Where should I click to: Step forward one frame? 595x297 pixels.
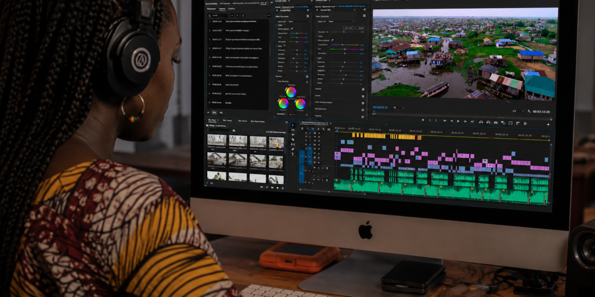(465, 121)
